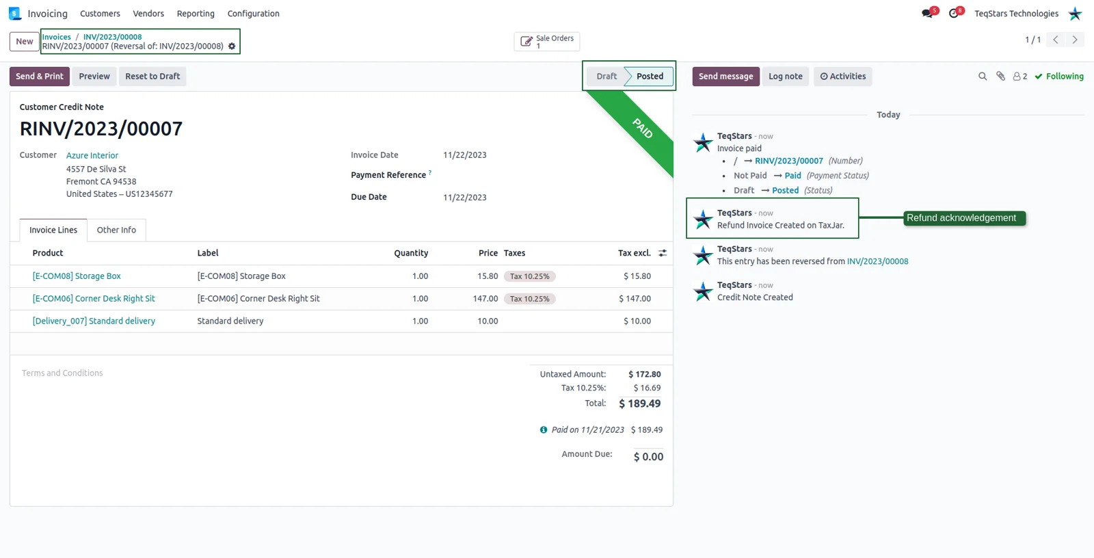Open the Sale Orders smart button
This screenshot has width=1094, height=558.
(x=546, y=42)
